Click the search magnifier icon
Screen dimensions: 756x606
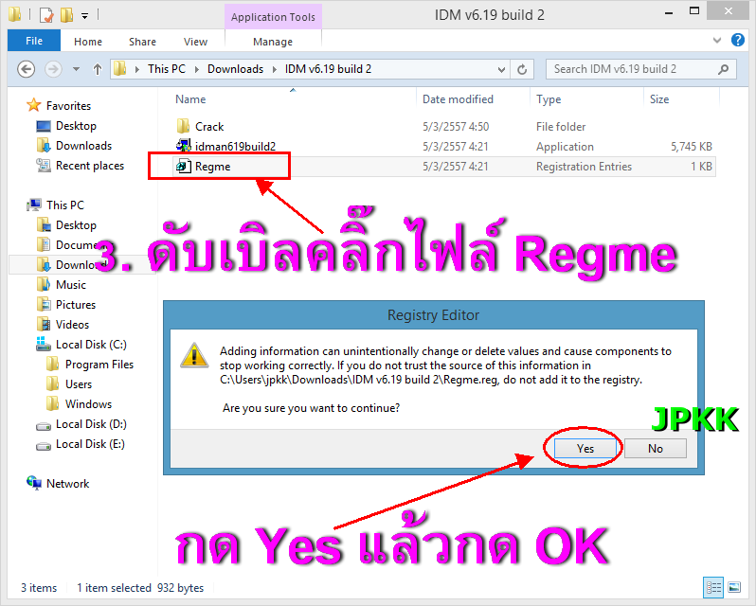click(723, 69)
